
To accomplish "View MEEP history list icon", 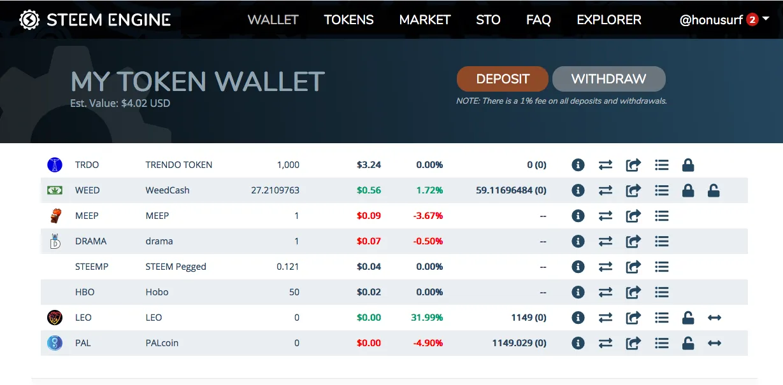I will [x=661, y=216].
